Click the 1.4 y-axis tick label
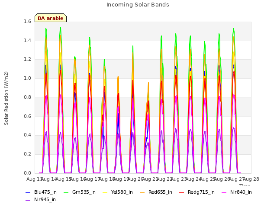Screen dimensions: 277x208 coord(28,40)
